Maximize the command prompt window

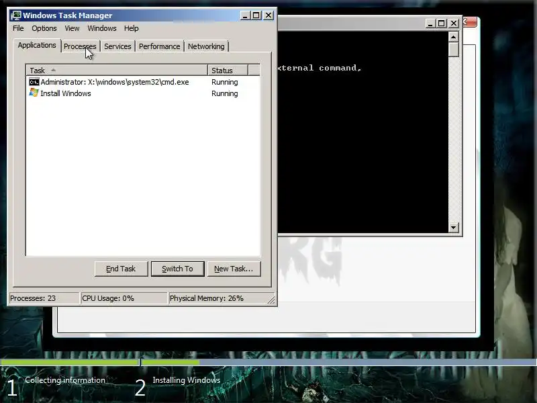(x=442, y=24)
